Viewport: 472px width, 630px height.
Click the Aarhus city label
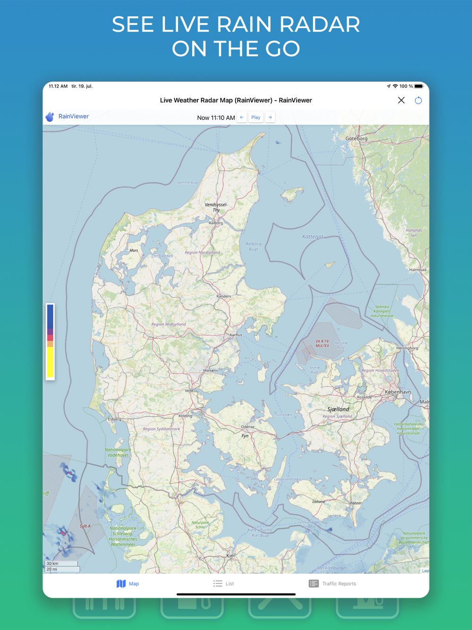[236, 335]
